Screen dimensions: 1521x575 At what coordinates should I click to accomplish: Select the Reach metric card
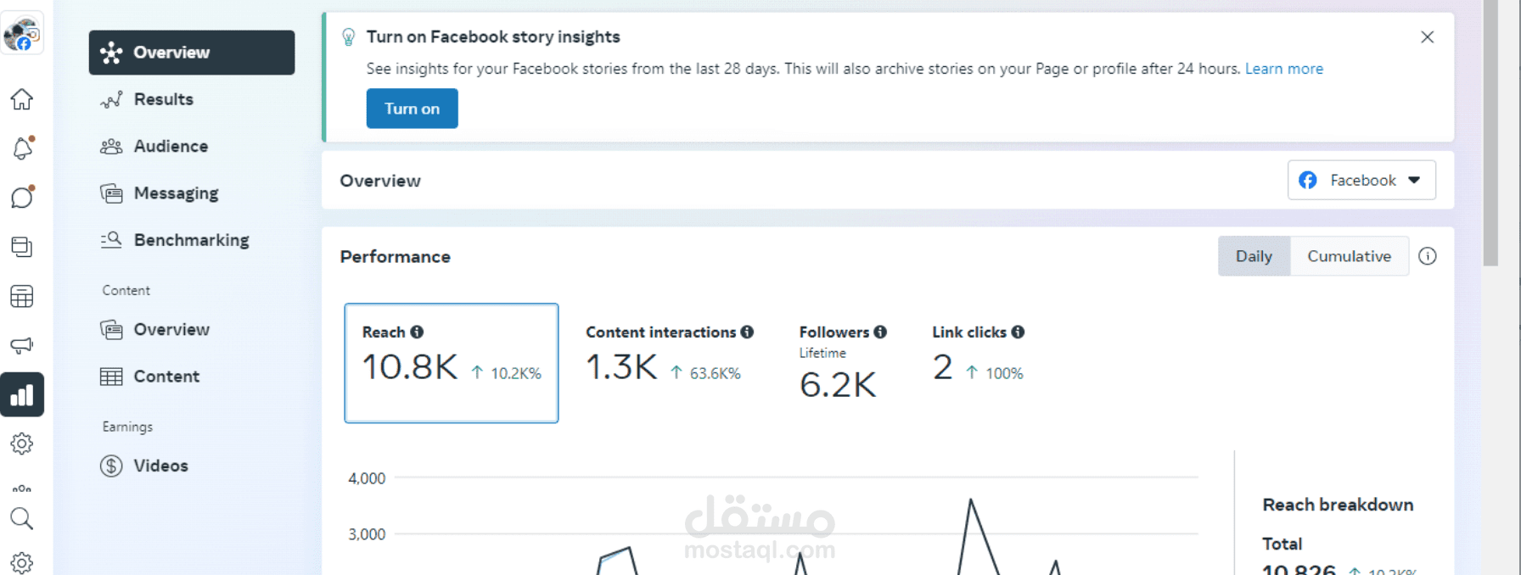pos(452,363)
